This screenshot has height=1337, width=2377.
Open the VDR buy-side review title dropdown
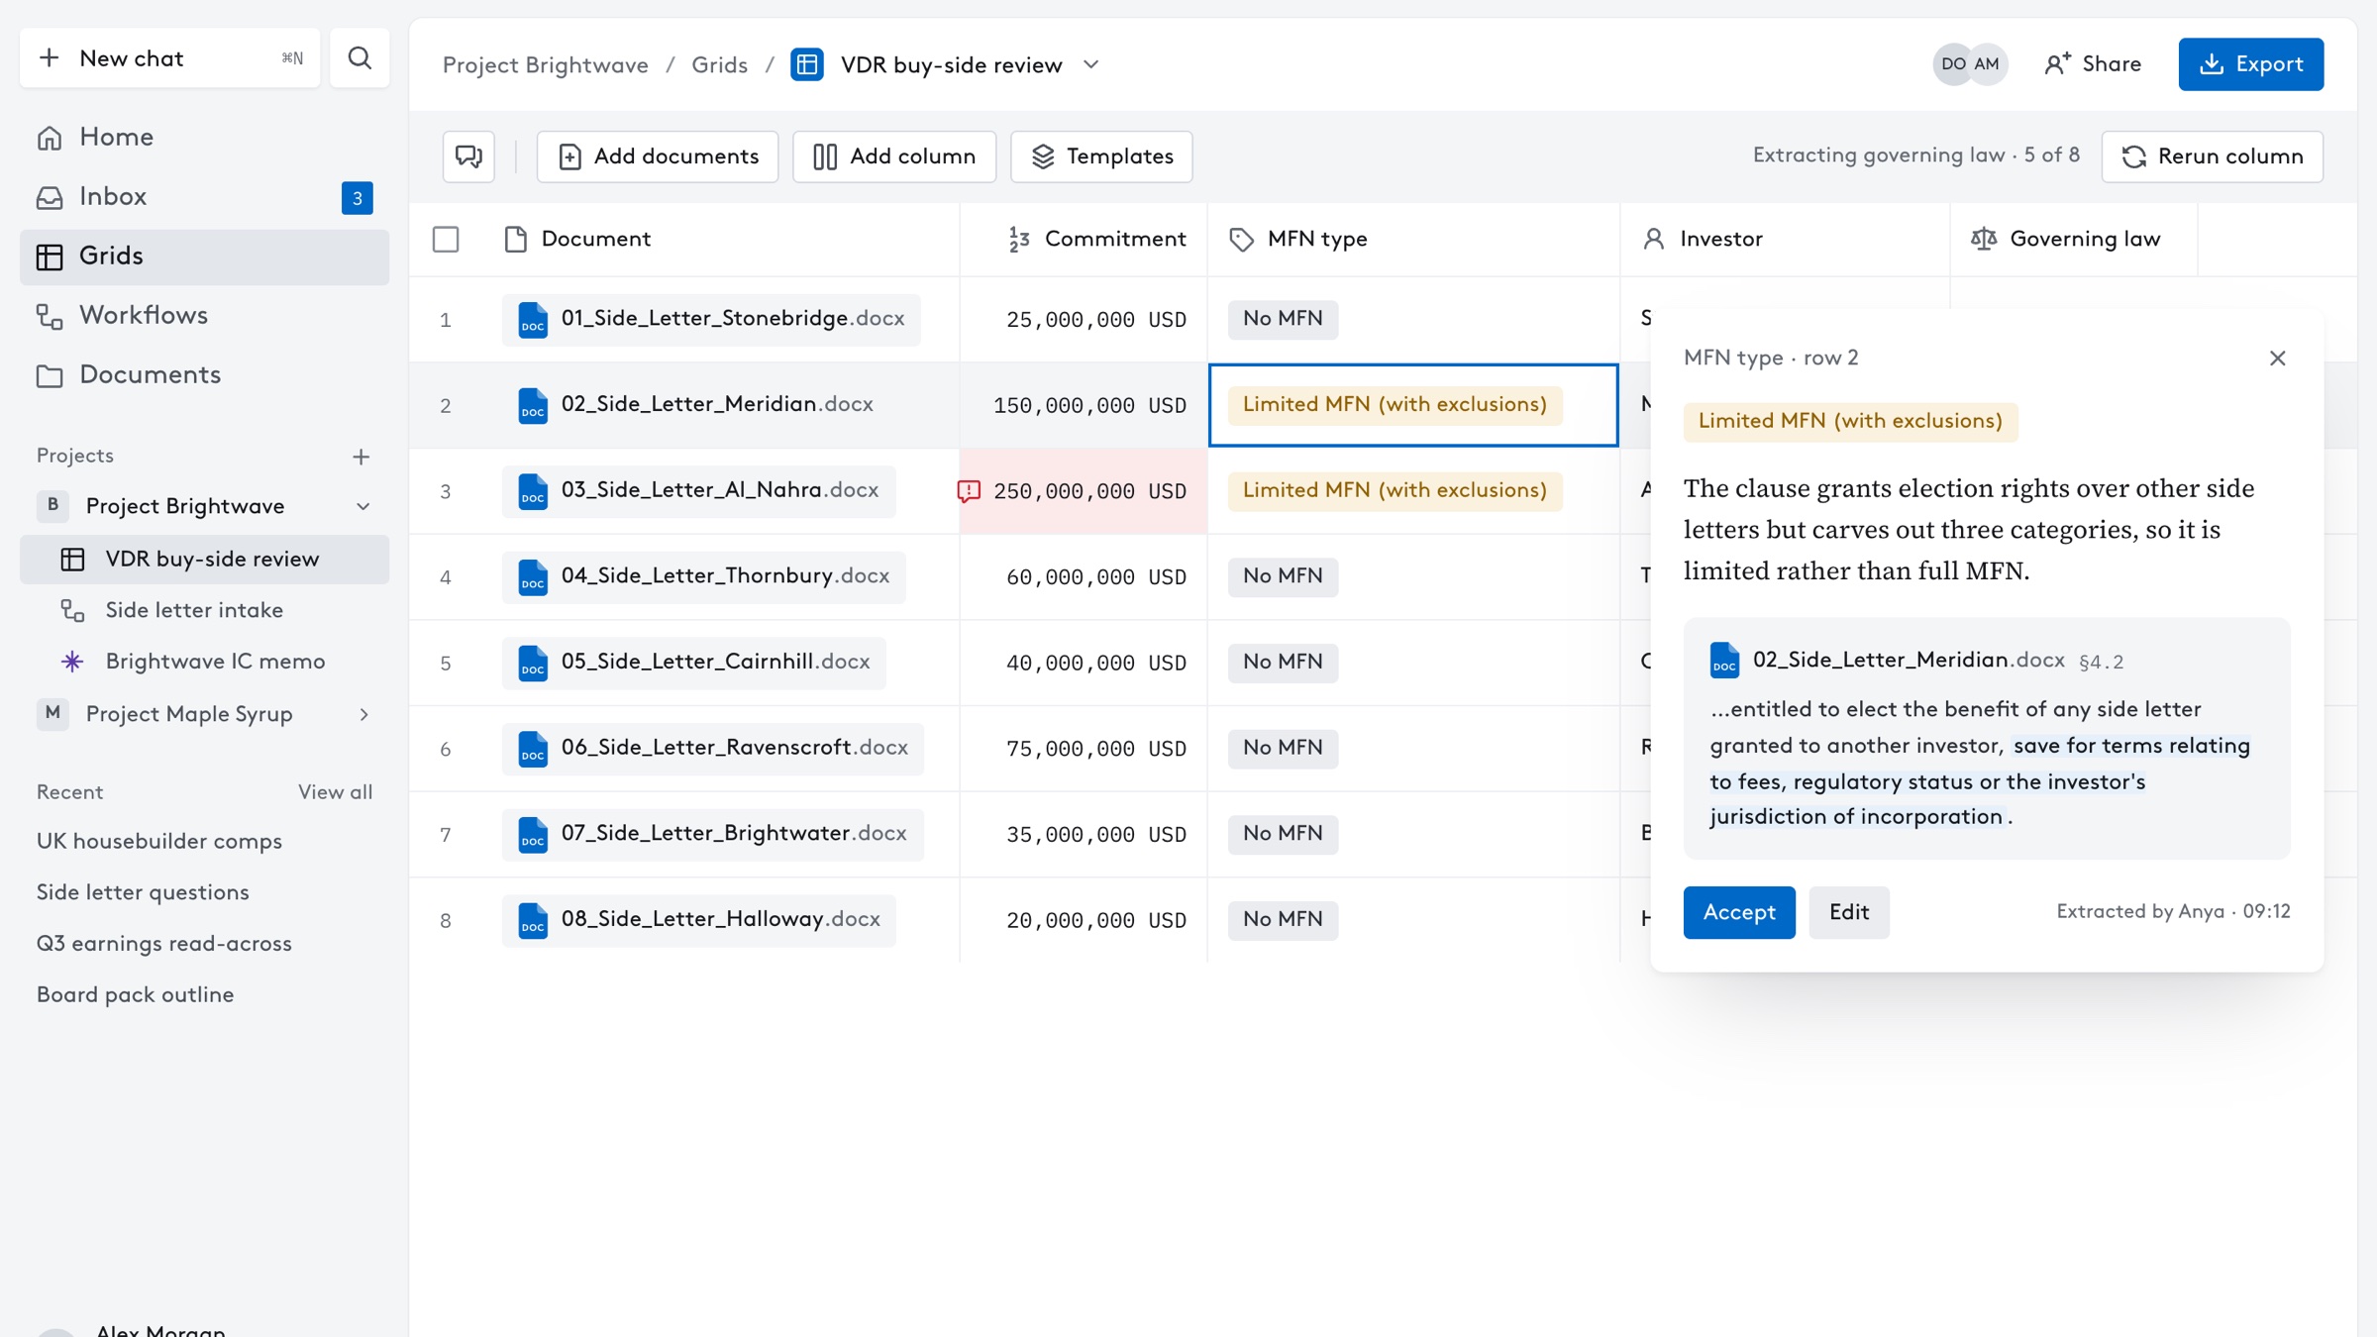[1090, 64]
